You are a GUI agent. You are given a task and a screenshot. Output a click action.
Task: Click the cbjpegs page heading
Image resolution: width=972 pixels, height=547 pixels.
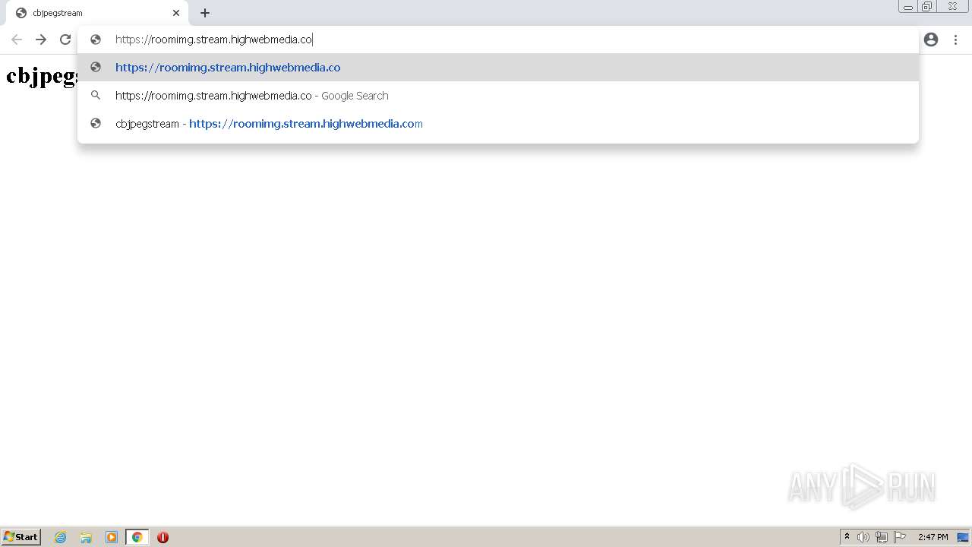[43, 76]
